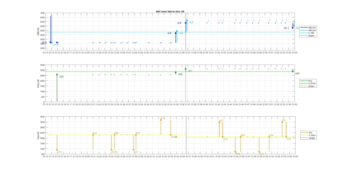Click the figure title "G&C motor data for dive 136"
This screenshot has height=173, width=350.
[x=170, y=11]
